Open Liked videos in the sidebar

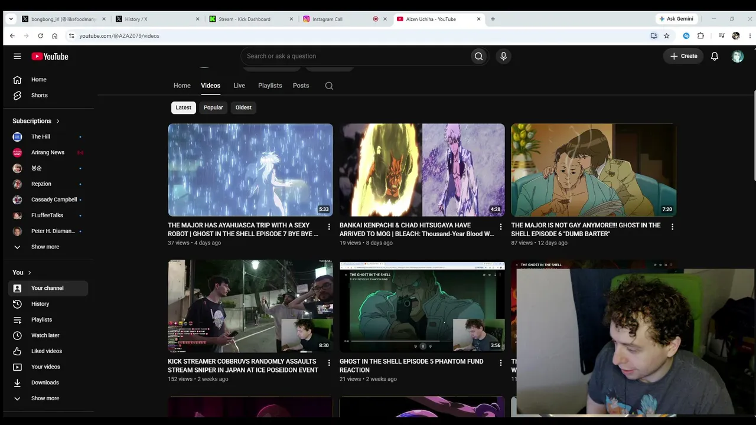click(x=48, y=351)
